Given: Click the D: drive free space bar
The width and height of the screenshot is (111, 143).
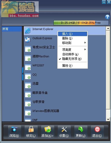Looking at the screenshot, I should 81,23.
